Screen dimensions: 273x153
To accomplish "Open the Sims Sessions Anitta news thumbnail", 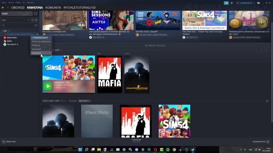I will (x=111, y=20).
